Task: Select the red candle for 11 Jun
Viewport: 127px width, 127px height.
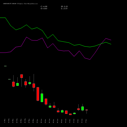Action: tap(70, 114)
